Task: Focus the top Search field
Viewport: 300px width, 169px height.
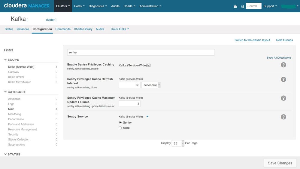Action: tap(254, 6)
